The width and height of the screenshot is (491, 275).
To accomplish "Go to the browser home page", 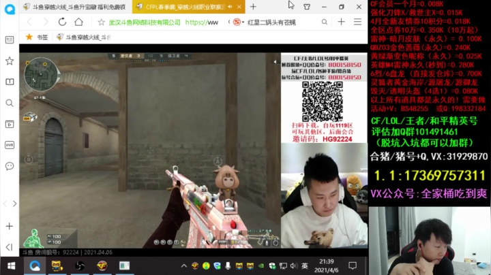I will [x=78, y=22].
